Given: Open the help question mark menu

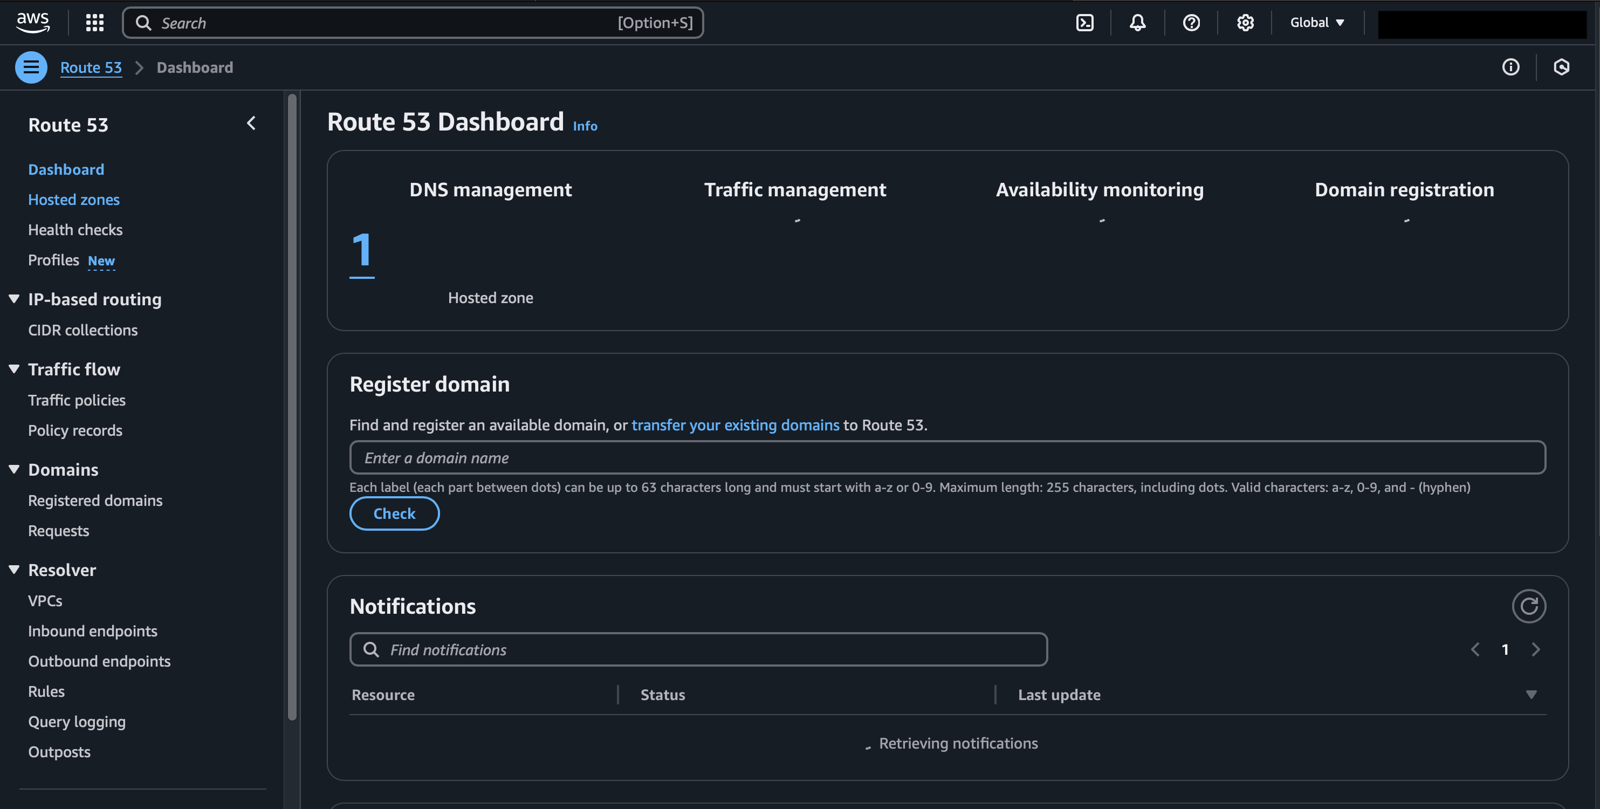Looking at the screenshot, I should click(x=1191, y=23).
